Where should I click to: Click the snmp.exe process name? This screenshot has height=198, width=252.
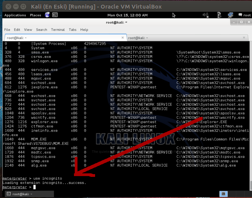(x=40, y=161)
